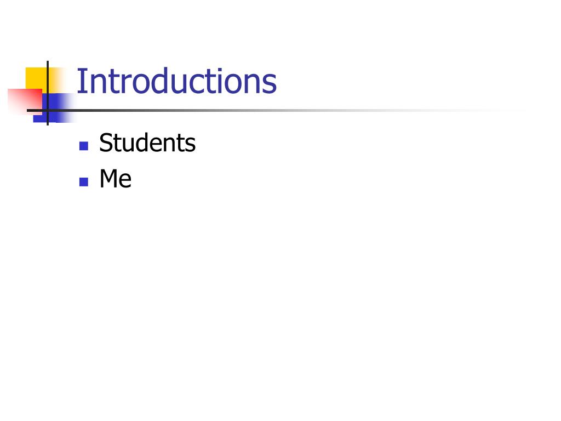561x421 pixels.
Task: Select the Introductions slide title
Action: pos(176,81)
